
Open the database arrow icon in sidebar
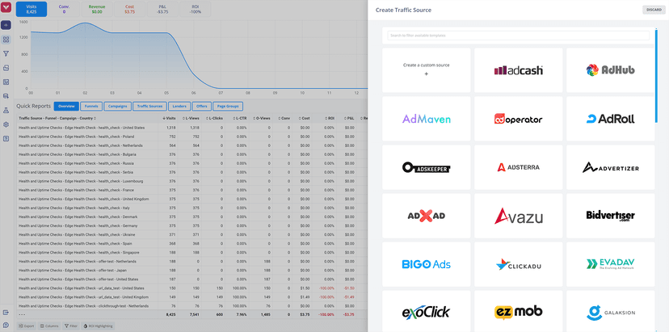(6, 96)
